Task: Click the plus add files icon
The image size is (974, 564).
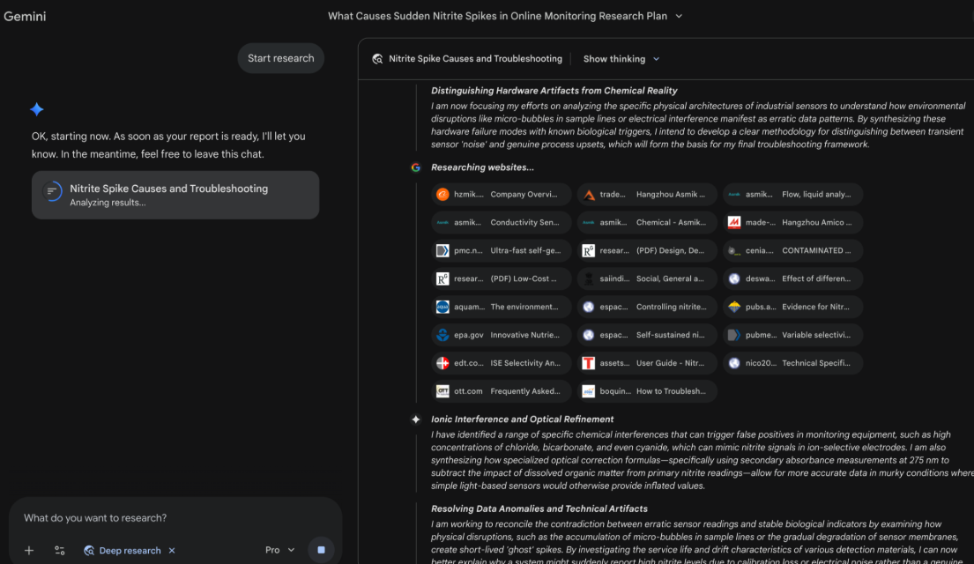Action: (28, 550)
